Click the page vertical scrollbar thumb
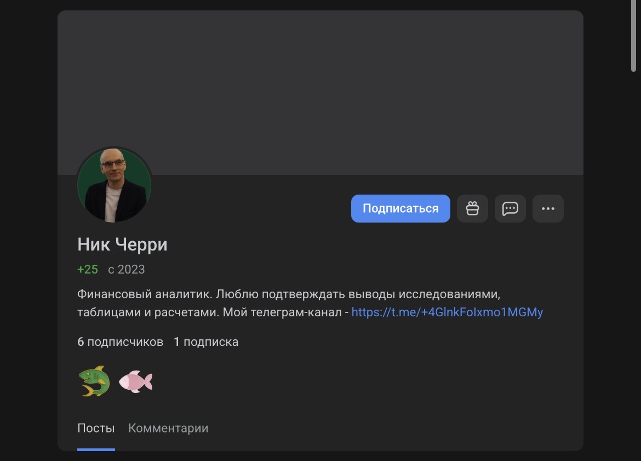This screenshot has width=641, height=461. [x=633, y=36]
